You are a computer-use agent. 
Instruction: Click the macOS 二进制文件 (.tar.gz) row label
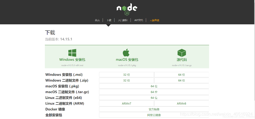[67, 92]
